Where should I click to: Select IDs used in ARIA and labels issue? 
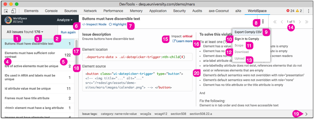[38, 77]
